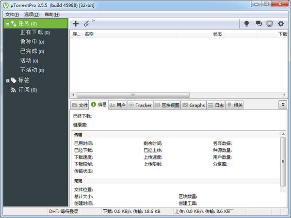Click the 分享率 label
The image size is (291, 218).
click(220, 164)
